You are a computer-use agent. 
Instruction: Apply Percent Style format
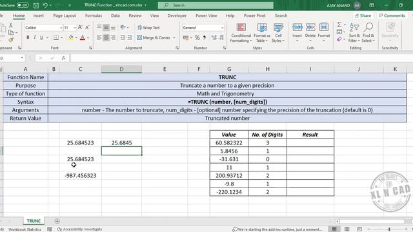tap(197, 38)
